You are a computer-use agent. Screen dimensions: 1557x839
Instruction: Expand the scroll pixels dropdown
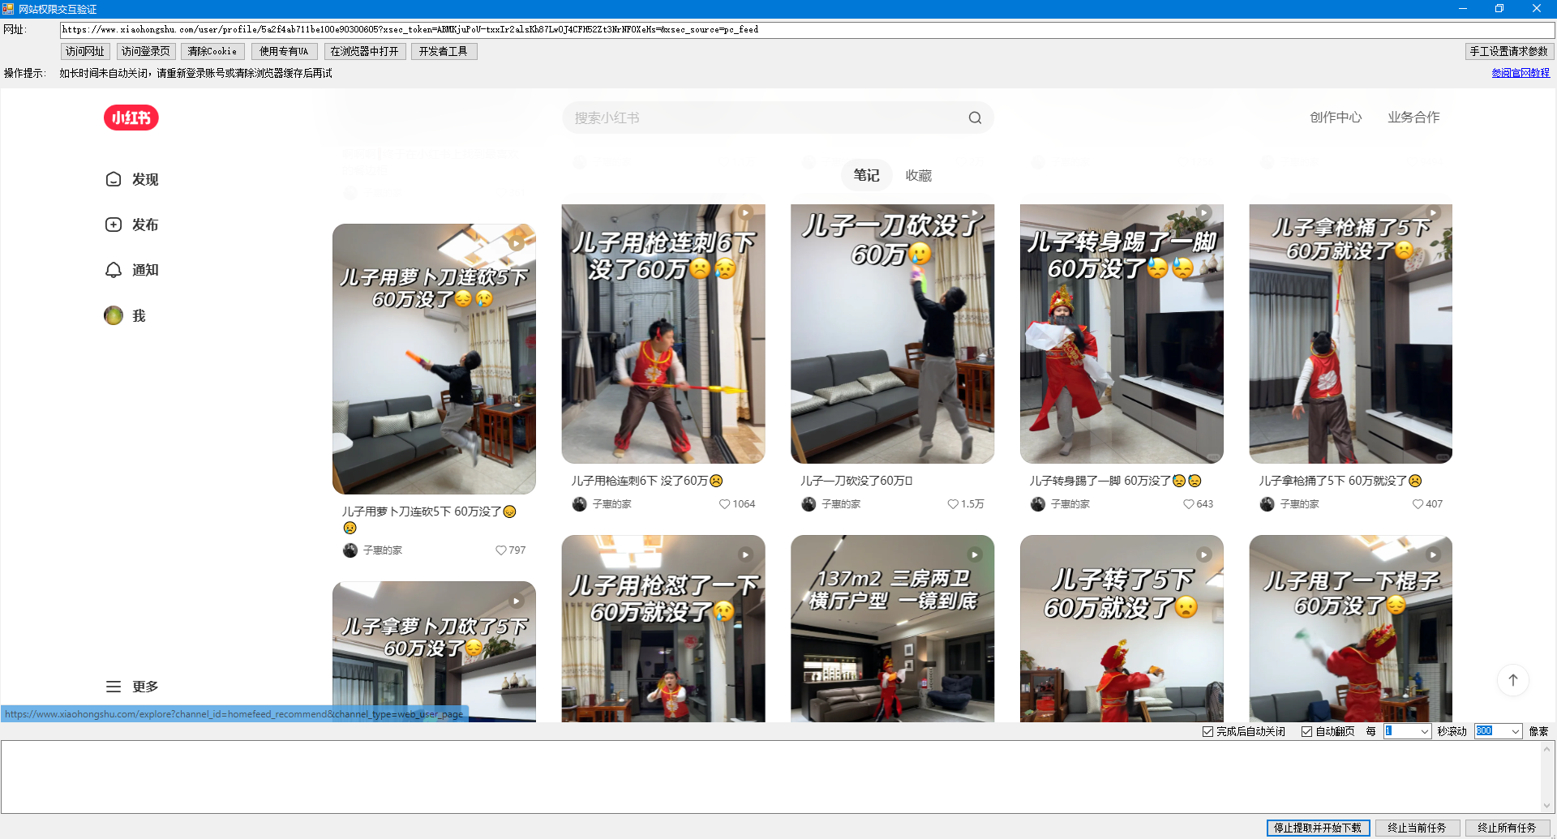(x=1515, y=731)
